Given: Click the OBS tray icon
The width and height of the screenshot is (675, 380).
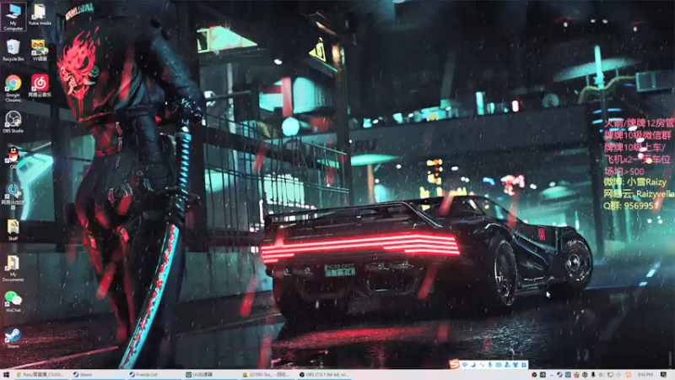Looking at the screenshot, I should pyautogui.click(x=585, y=375).
